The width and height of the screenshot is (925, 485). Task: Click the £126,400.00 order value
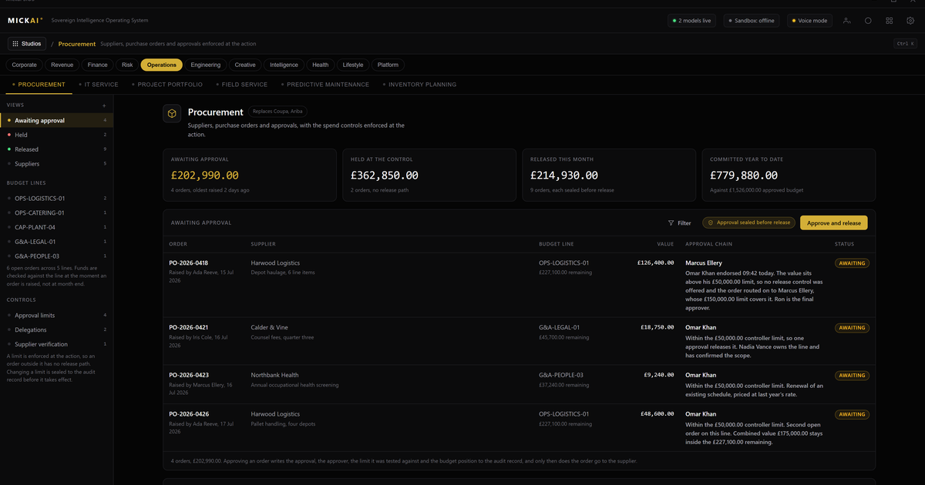point(656,263)
